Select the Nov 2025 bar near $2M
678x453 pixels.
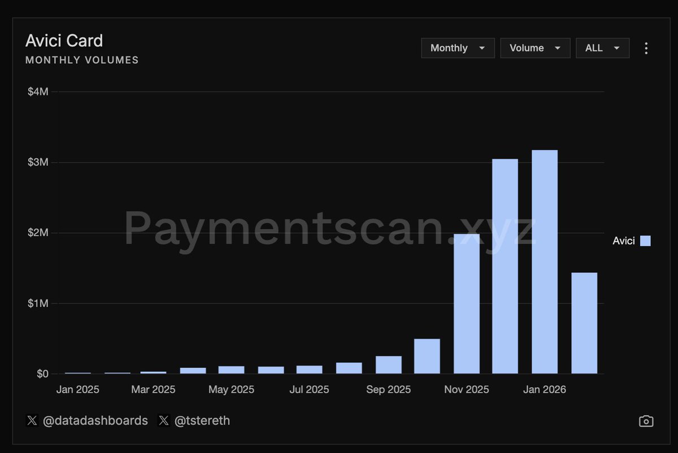[467, 304]
